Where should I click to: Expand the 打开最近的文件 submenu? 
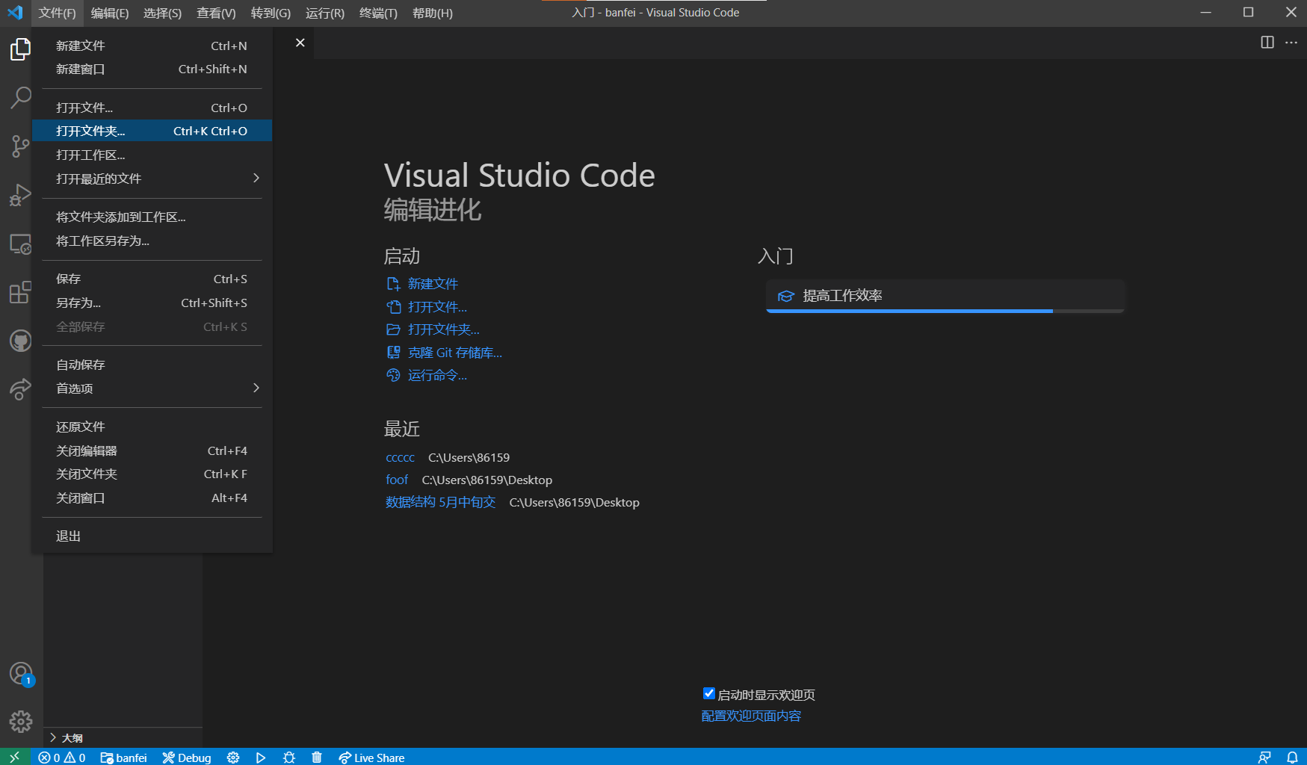(x=152, y=179)
